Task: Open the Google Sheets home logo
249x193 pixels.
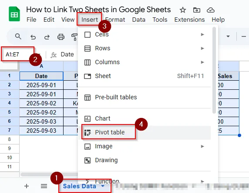Action: point(14,14)
